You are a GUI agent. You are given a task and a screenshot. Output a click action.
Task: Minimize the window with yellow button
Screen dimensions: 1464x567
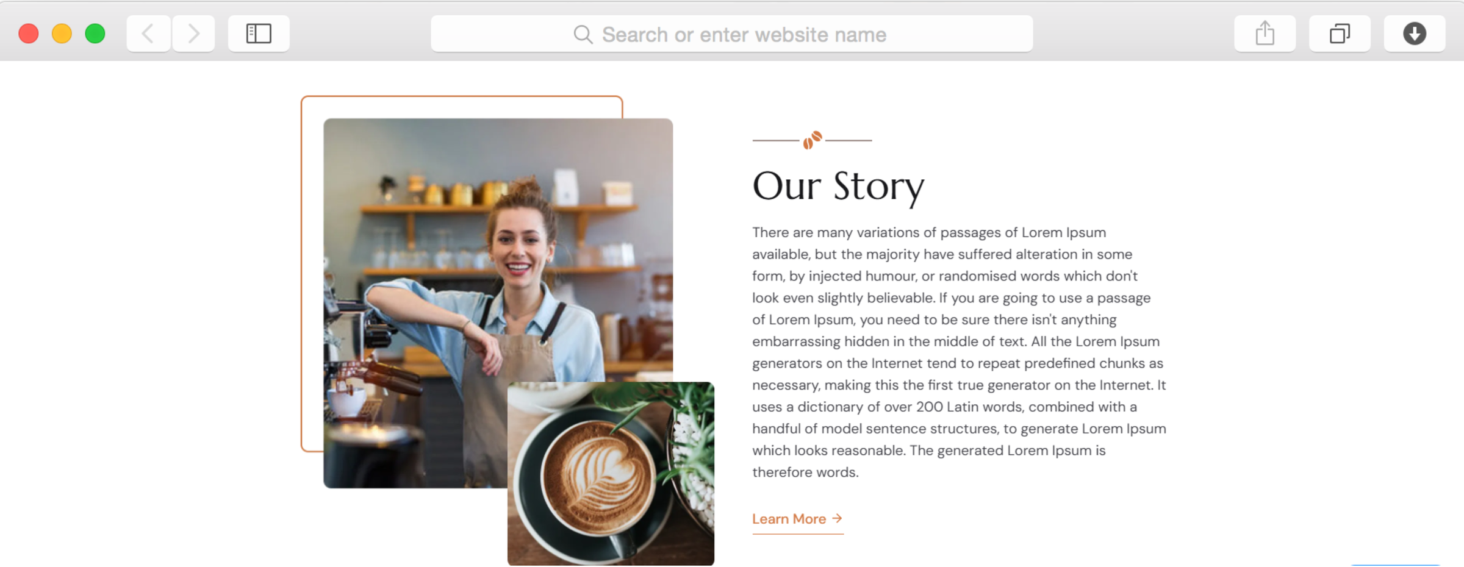62,34
